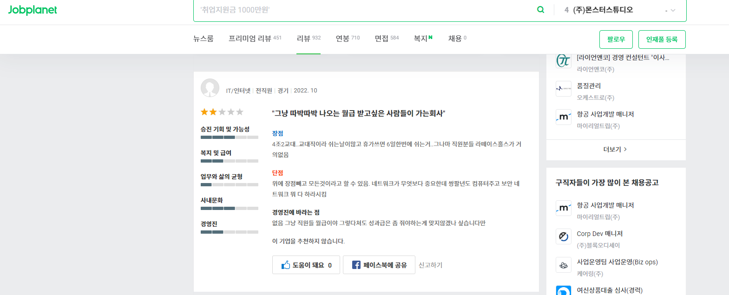
Task: Click the 도움이 돼요 thumbs-up button
Action: pos(306,265)
